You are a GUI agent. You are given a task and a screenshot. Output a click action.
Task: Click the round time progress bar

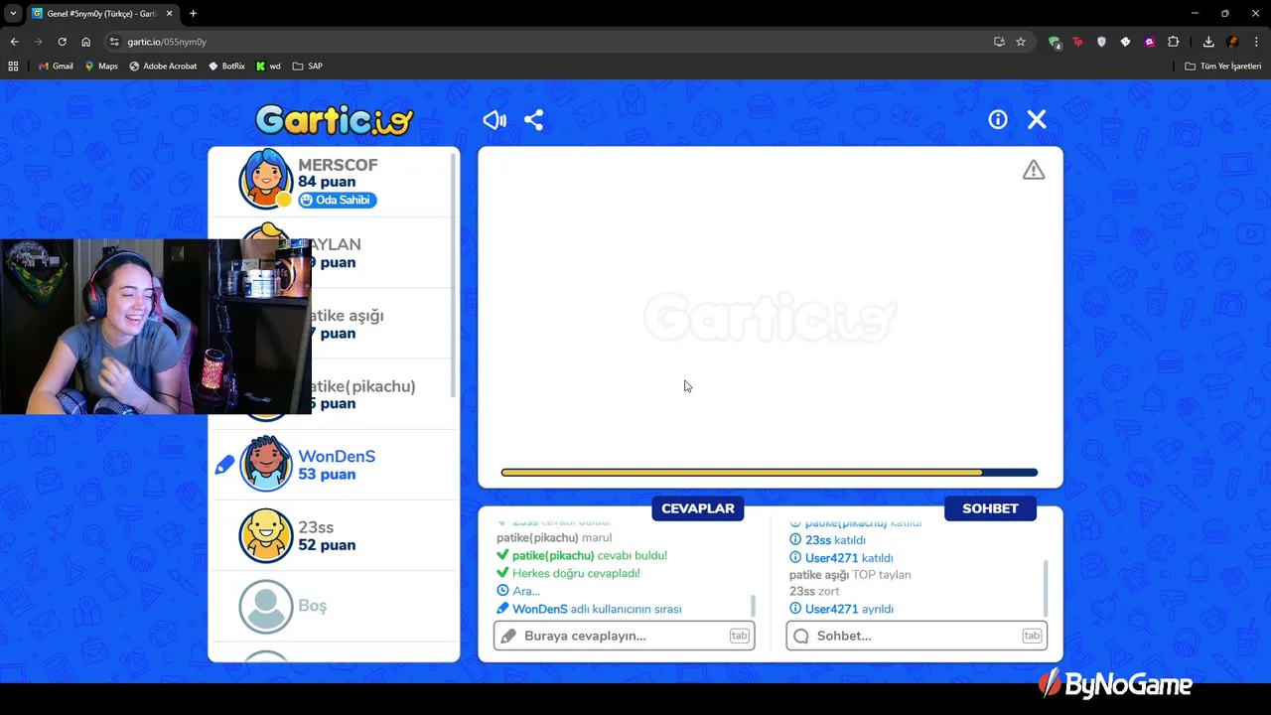(770, 473)
